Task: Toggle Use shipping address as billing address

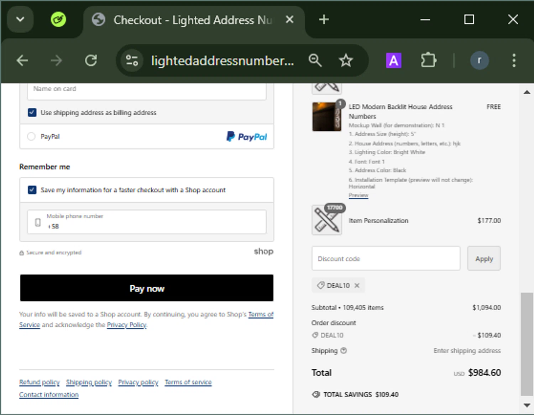Action: [x=32, y=113]
